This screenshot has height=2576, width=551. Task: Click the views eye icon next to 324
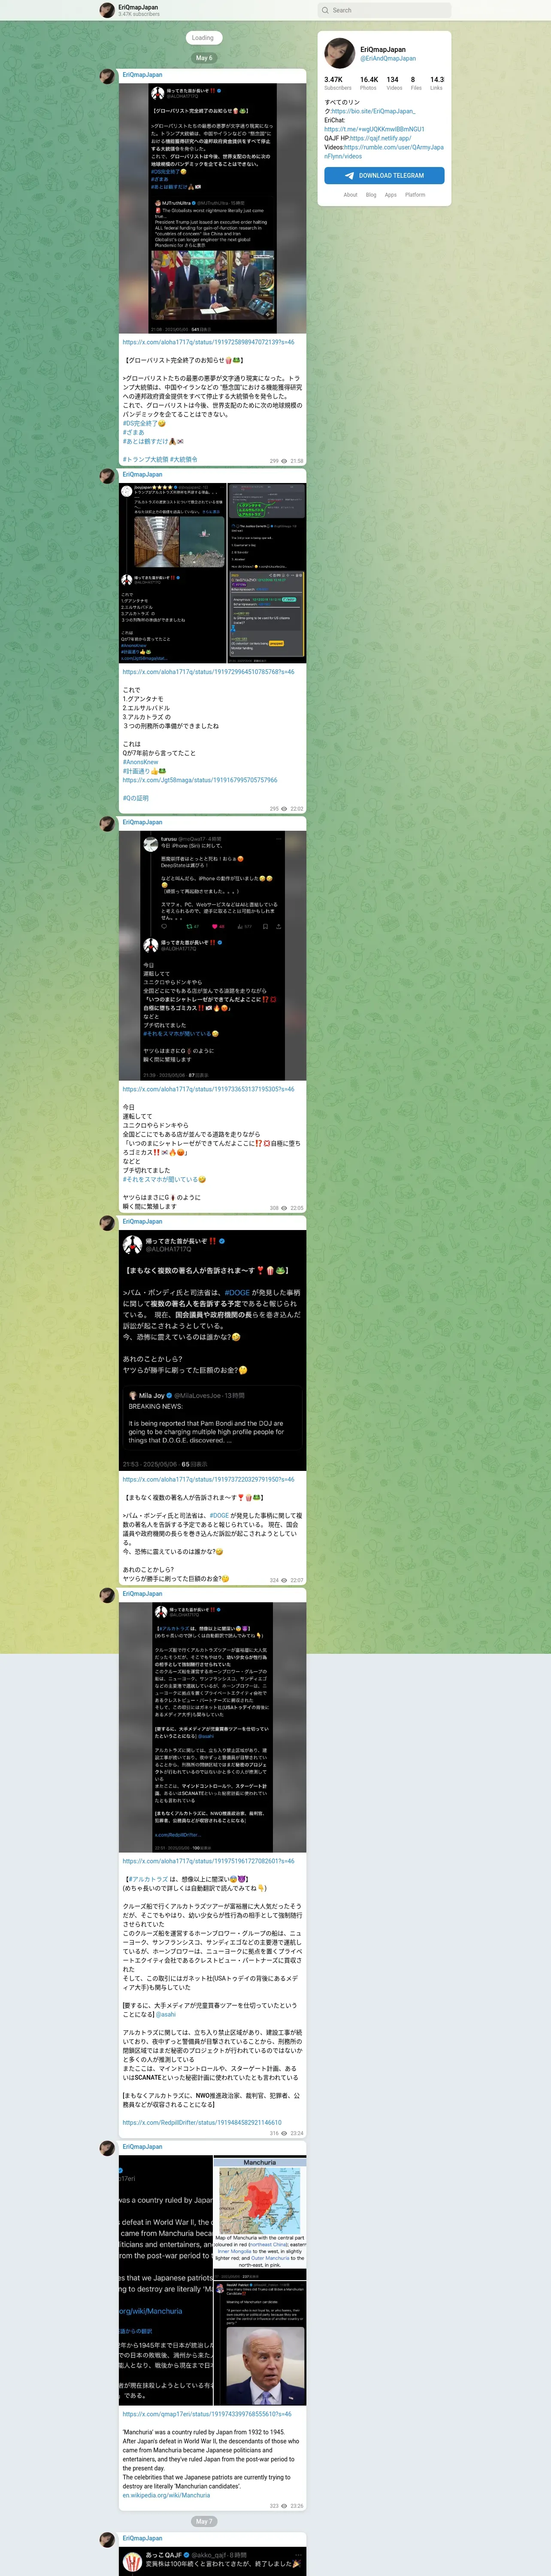[x=284, y=1581]
